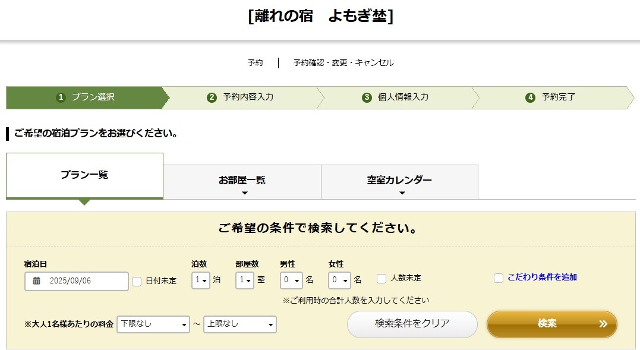This screenshot has height=350, width=640.
Task: Switch to the 空室カレンダー tab
Action: (399, 182)
